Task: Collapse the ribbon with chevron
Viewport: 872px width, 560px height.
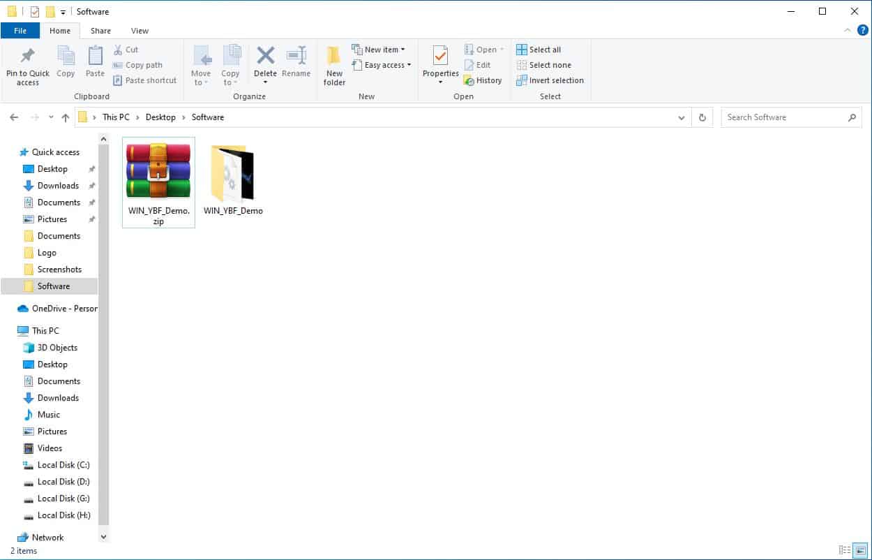Action: coord(847,31)
